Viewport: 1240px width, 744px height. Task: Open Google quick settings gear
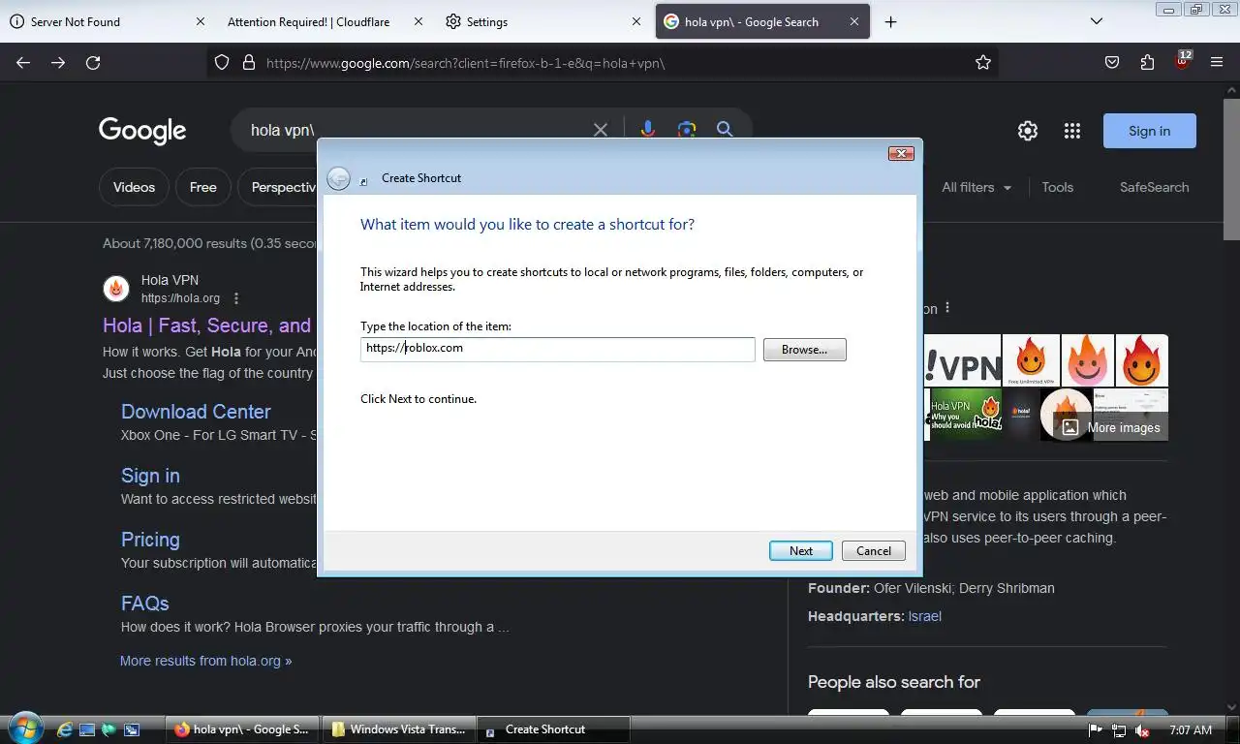[1028, 131]
